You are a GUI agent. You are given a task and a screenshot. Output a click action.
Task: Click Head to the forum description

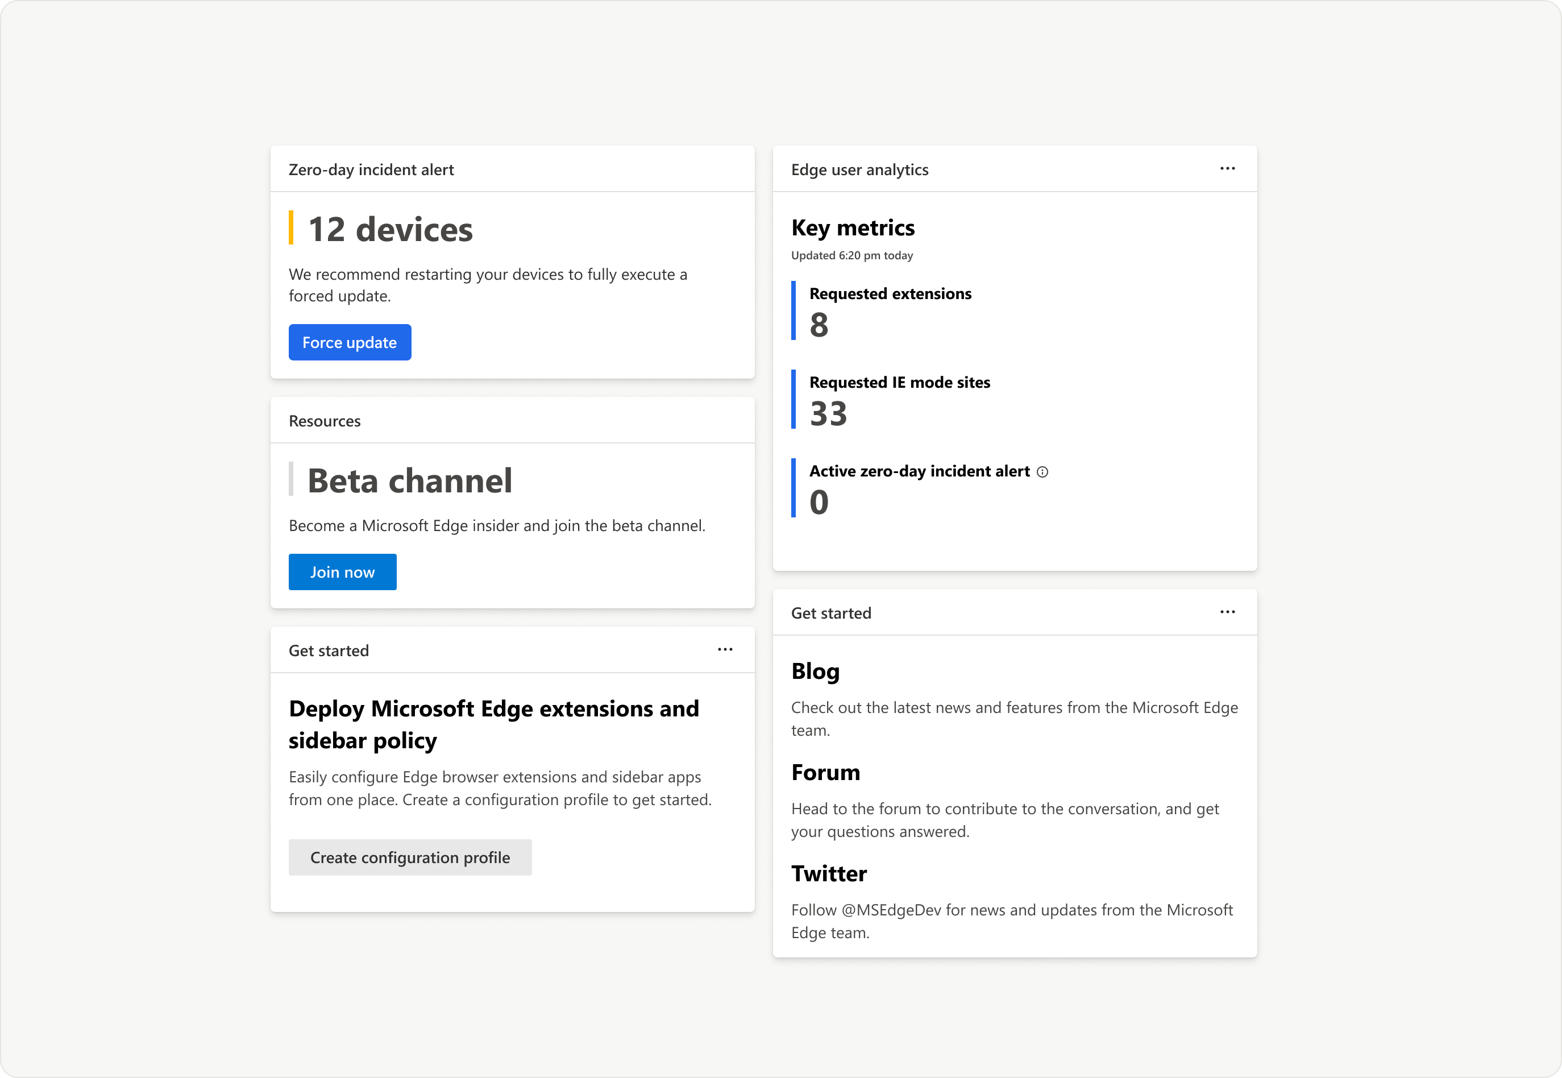click(x=1005, y=820)
